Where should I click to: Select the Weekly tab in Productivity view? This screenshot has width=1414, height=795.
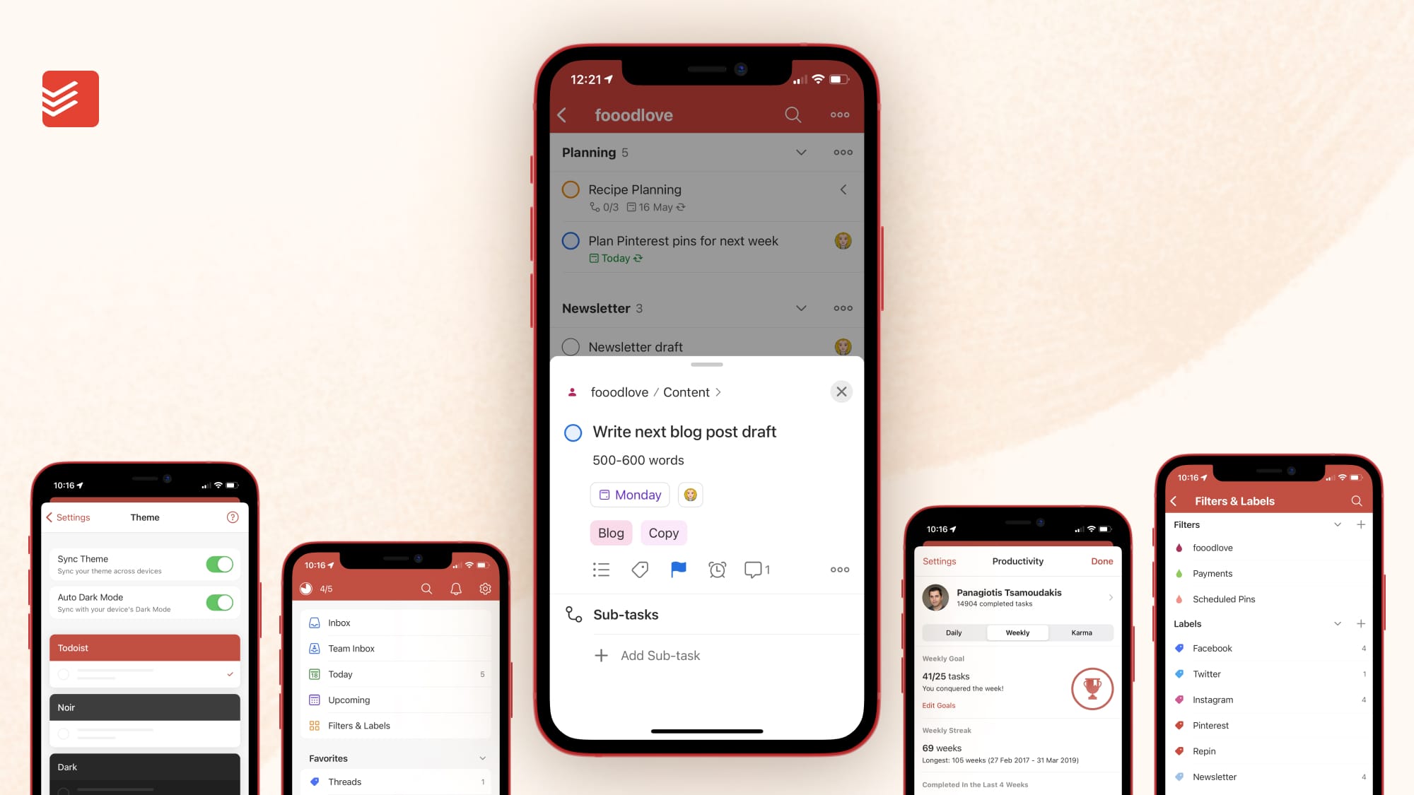point(1018,632)
